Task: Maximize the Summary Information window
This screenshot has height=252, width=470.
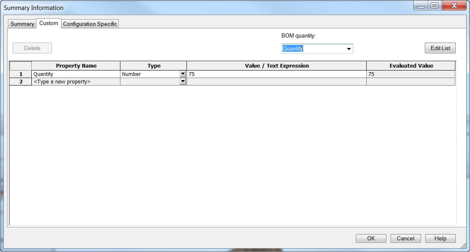Action: tap(434, 6)
